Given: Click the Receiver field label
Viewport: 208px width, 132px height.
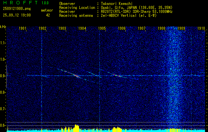Looking at the screenshot, I should [x=67, y=12].
